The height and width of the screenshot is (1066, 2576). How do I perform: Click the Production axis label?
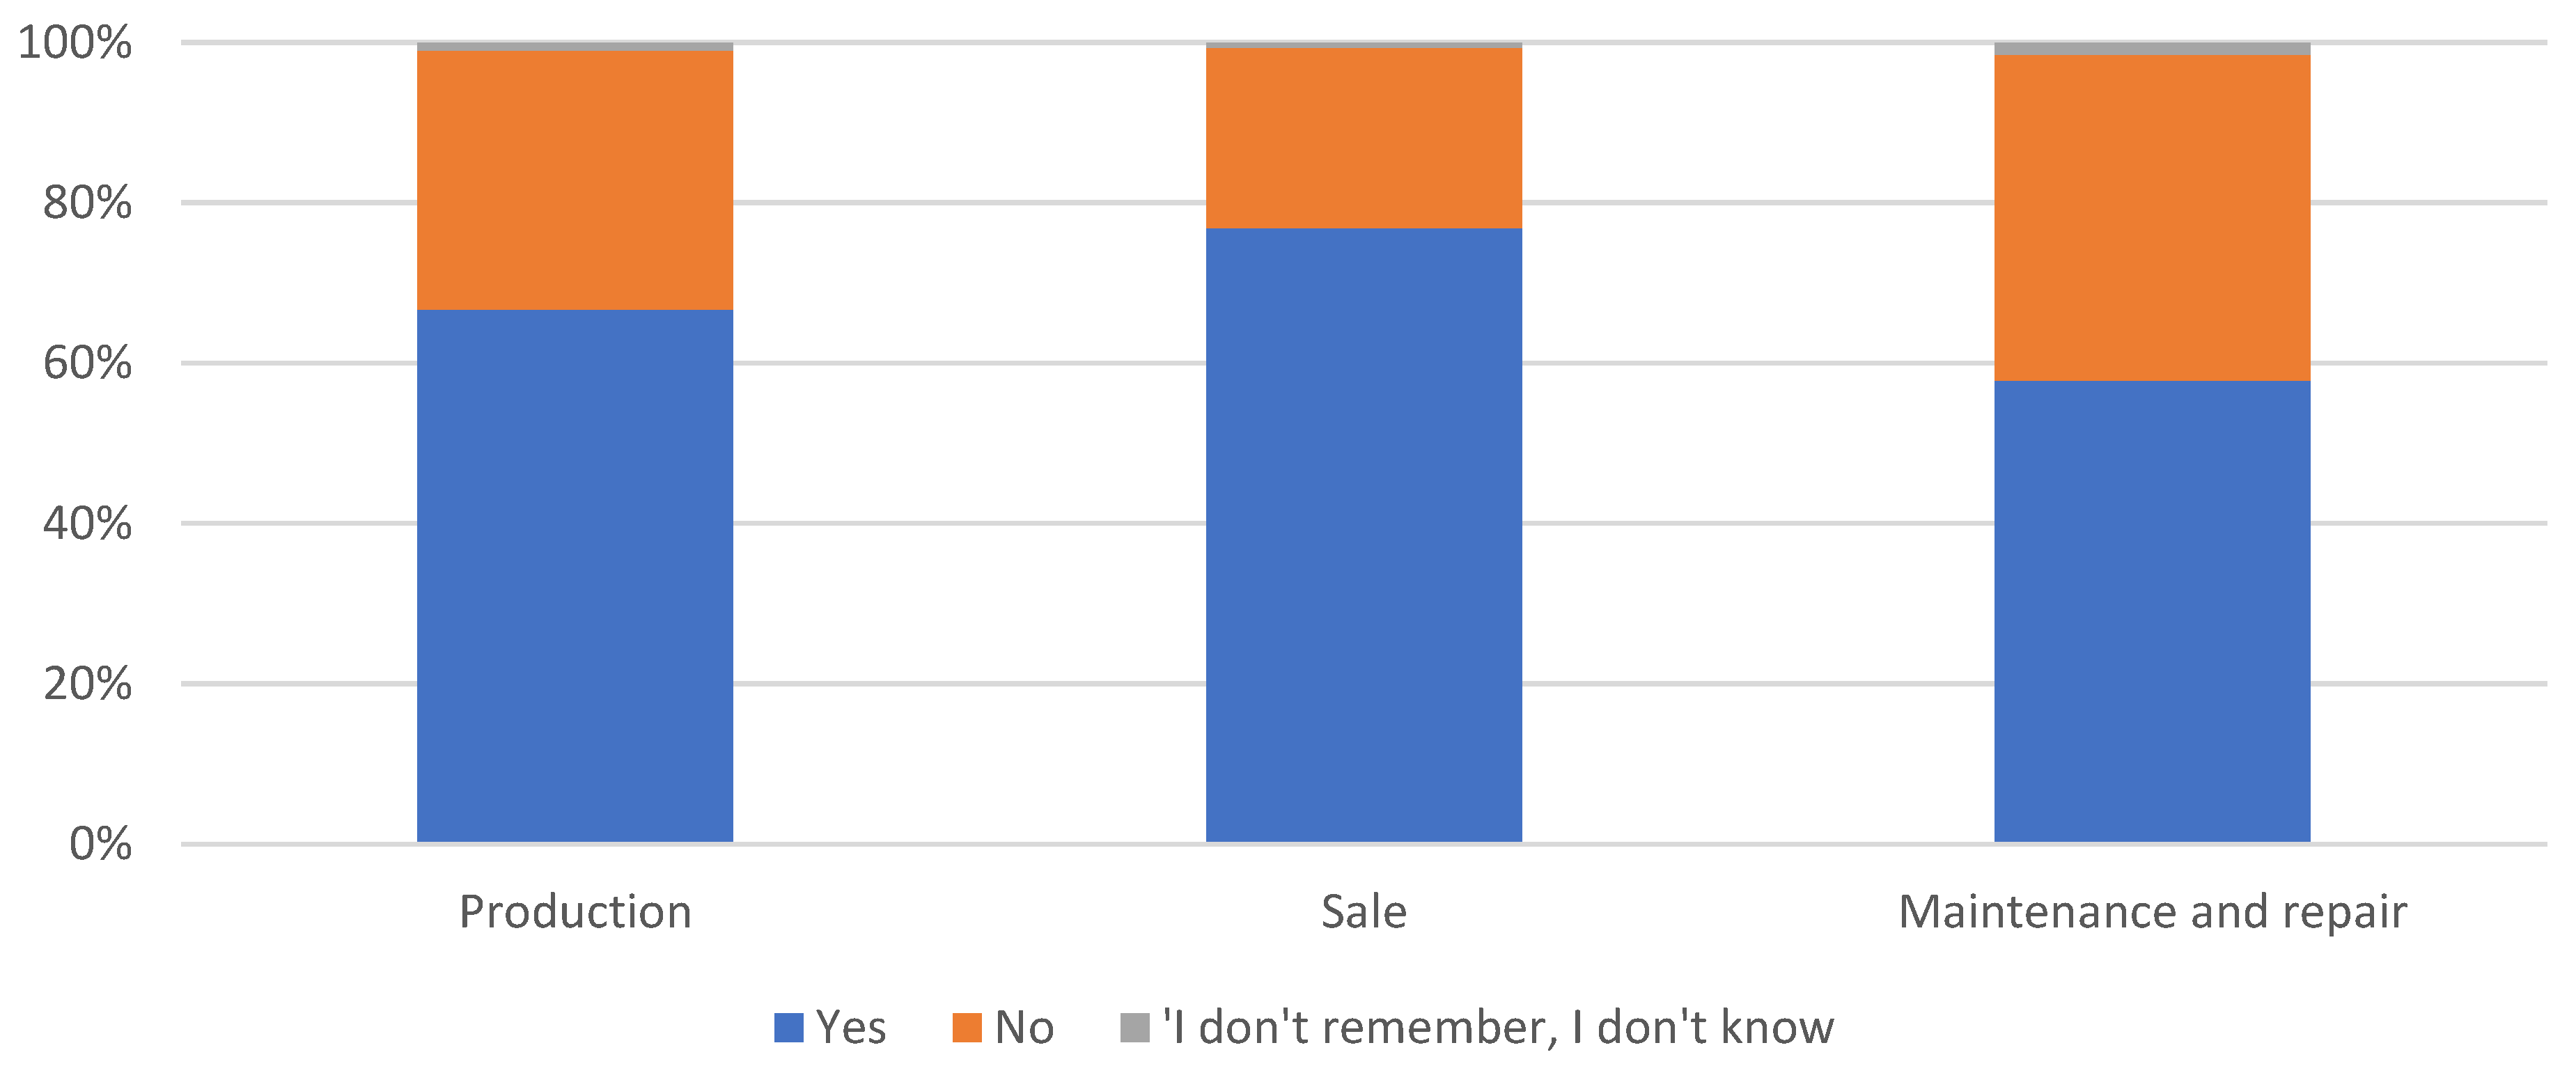click(575, 911)
